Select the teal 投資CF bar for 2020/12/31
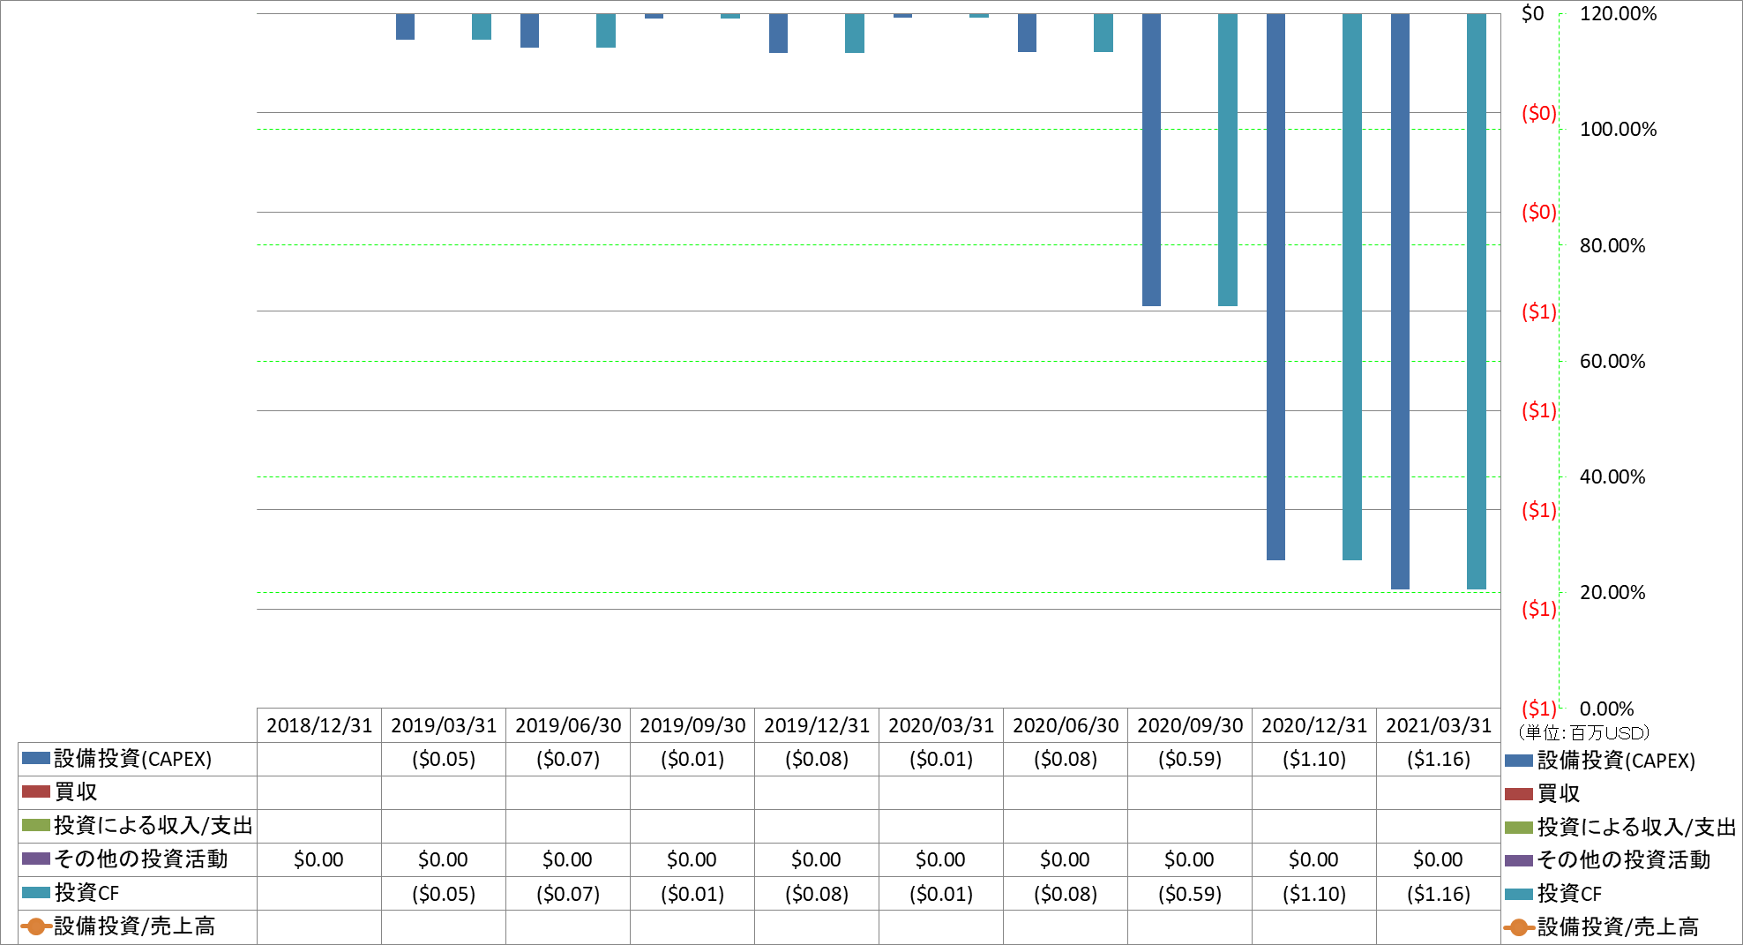The image size is (1743, 945). tap(1352, 287)
